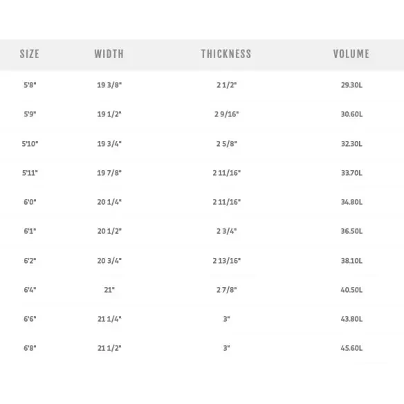Click the WIDTH column header
404x404 pixels.
pyautogui.click(x=109, y=54)
